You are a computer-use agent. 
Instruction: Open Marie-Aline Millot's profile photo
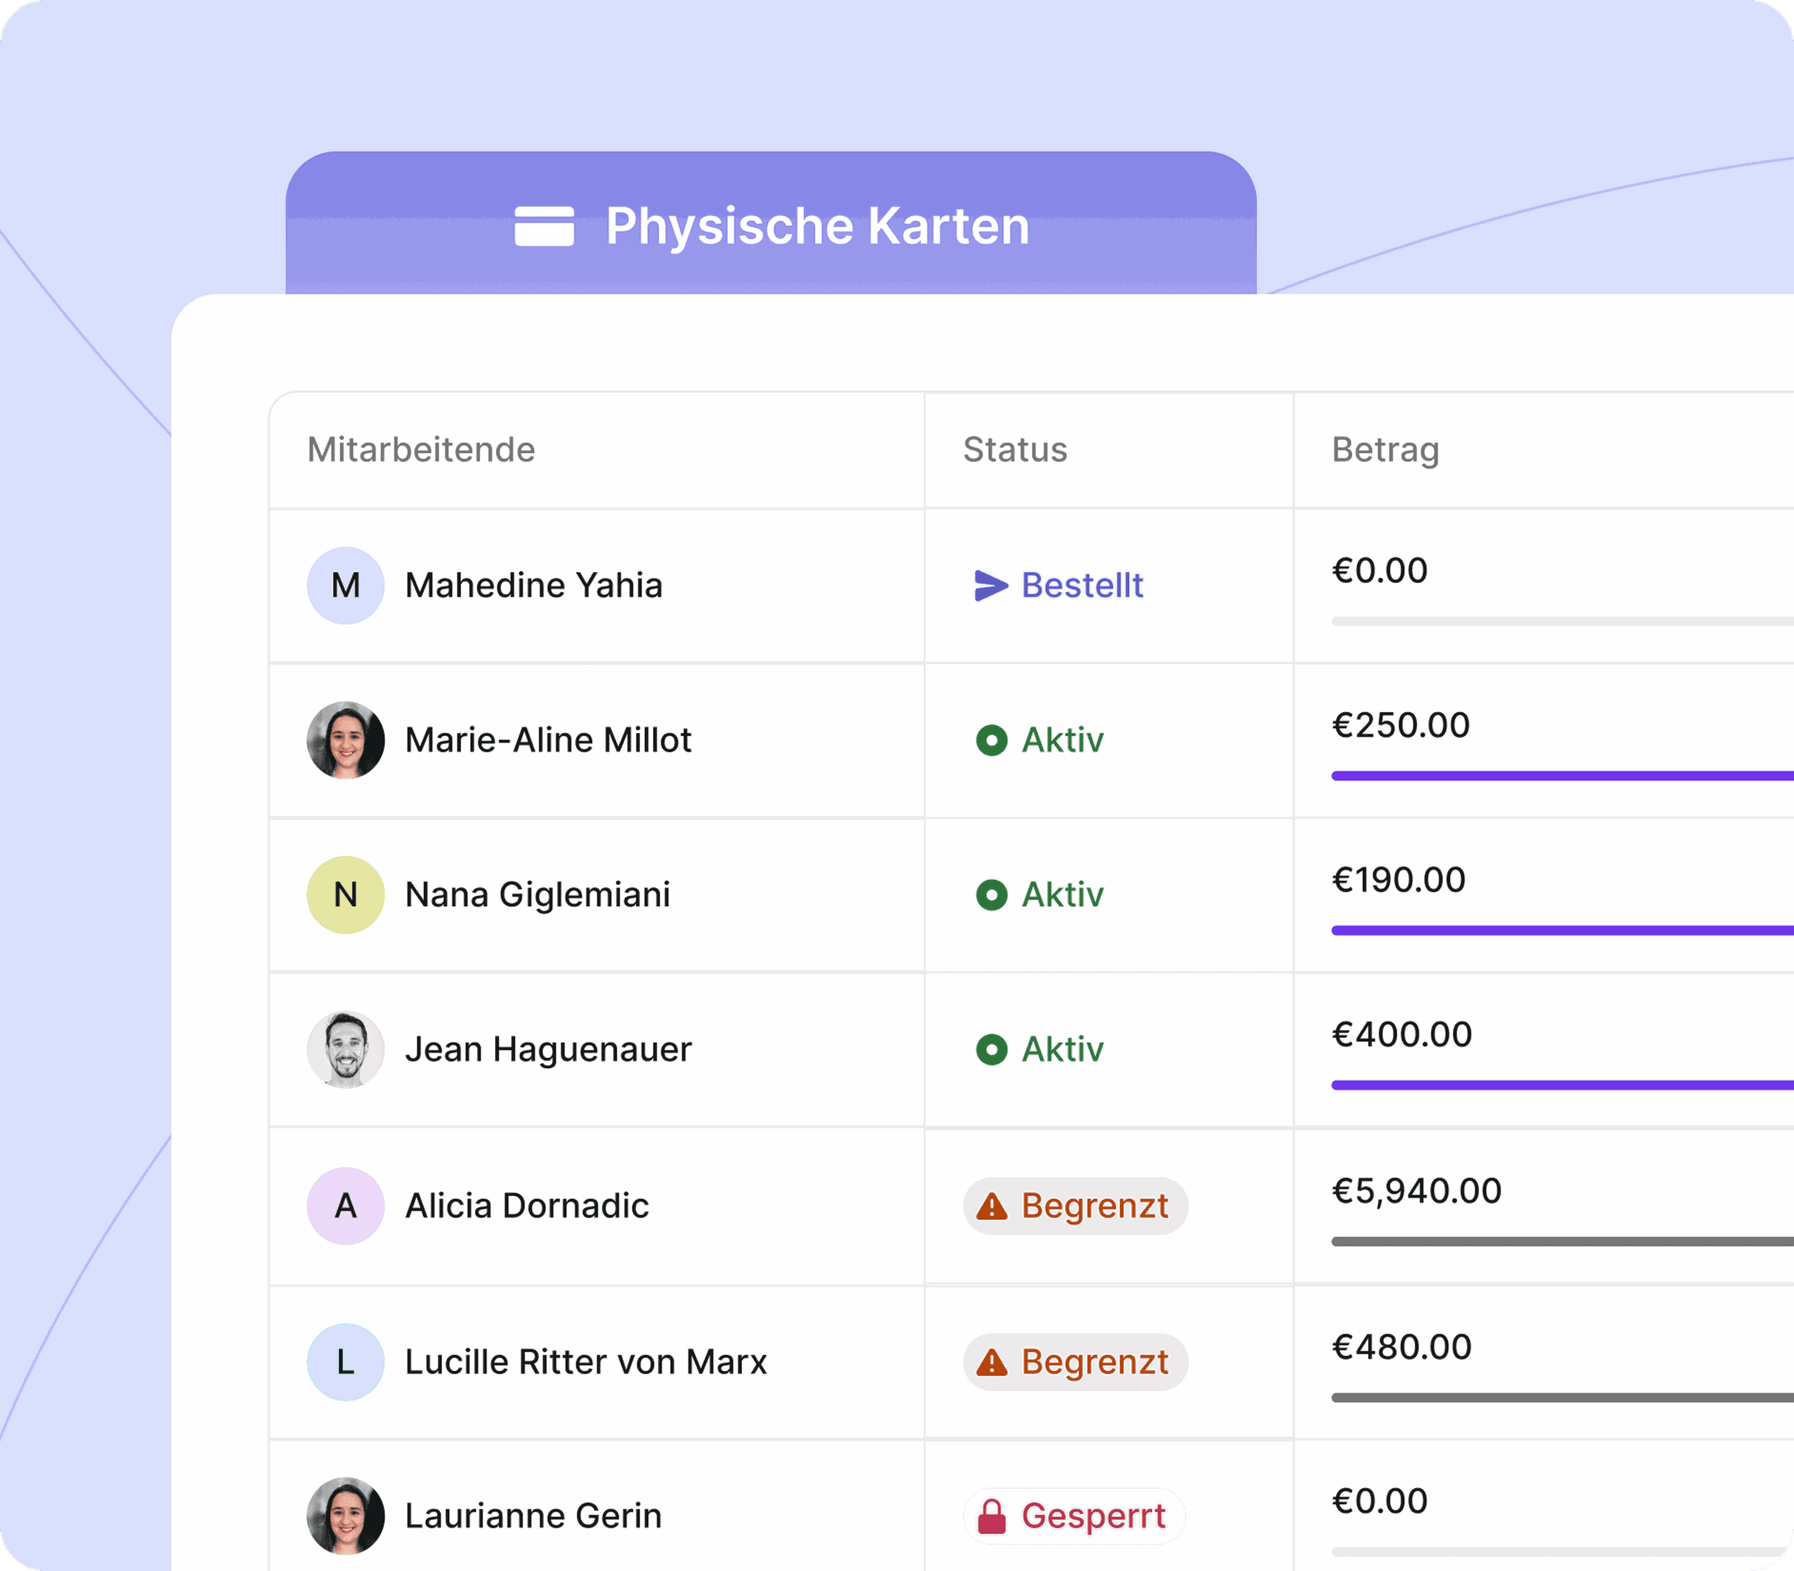pyautogui.click(x=346, y=740)
